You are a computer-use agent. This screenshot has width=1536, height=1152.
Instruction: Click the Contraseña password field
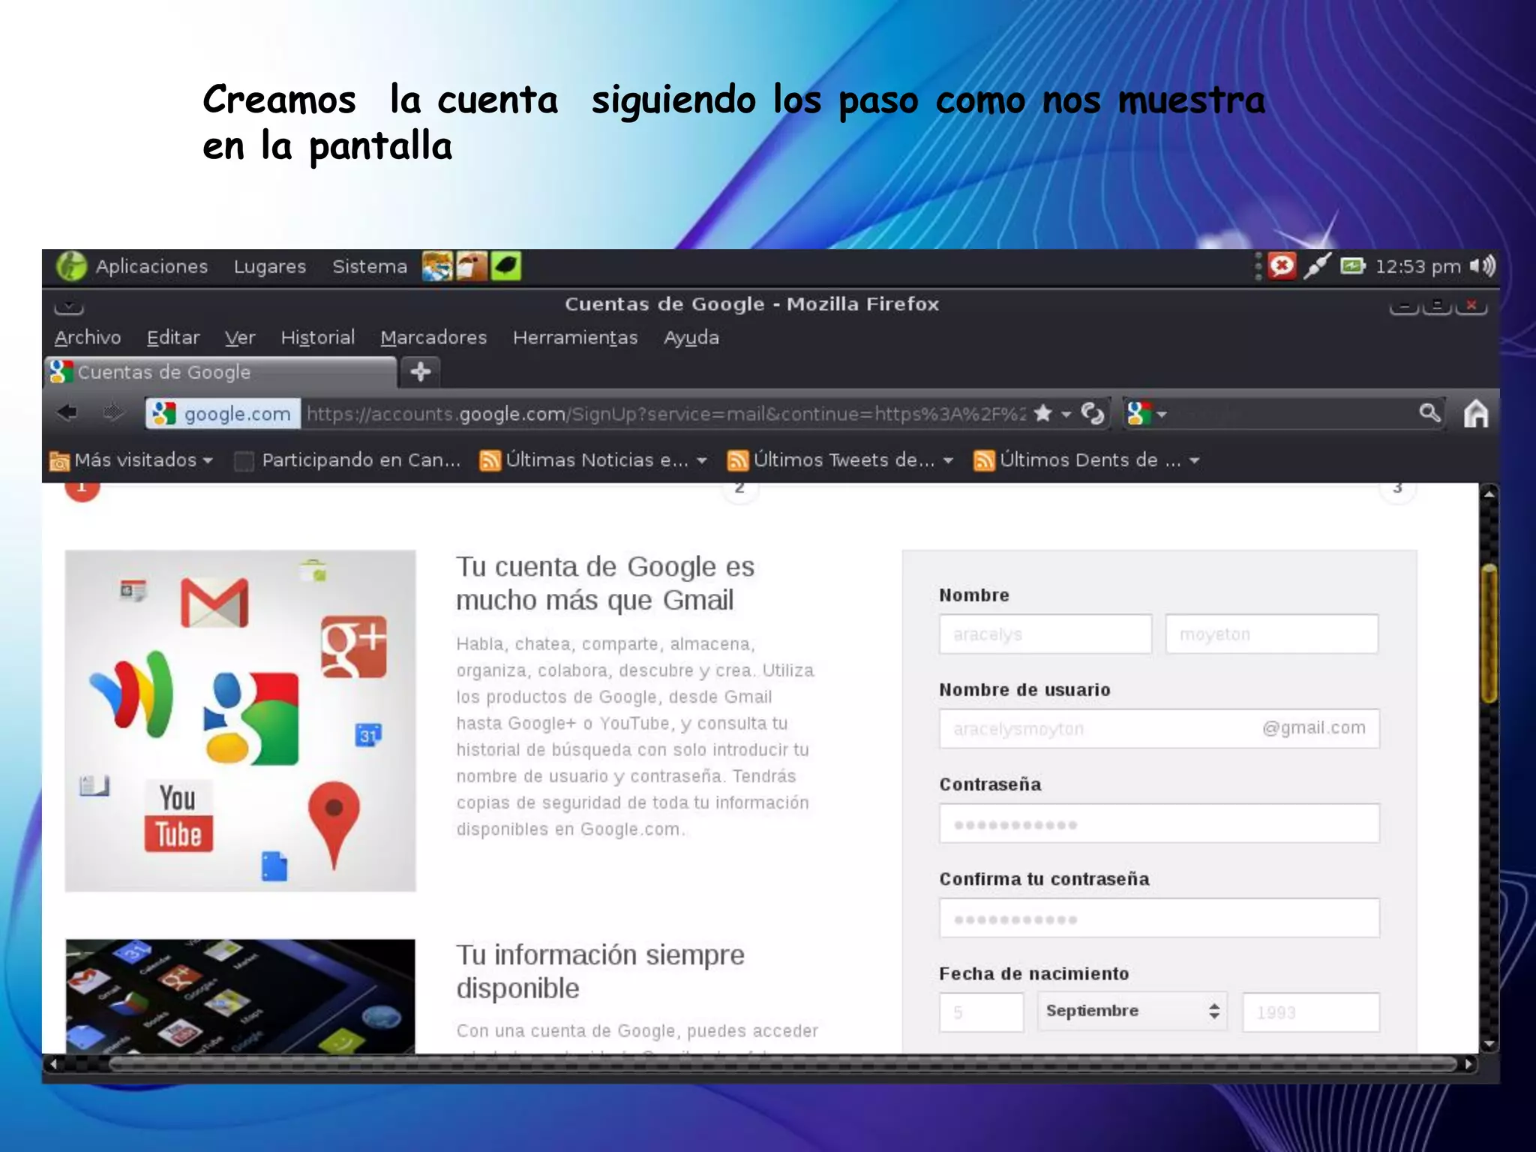(x=1159, y=823)
